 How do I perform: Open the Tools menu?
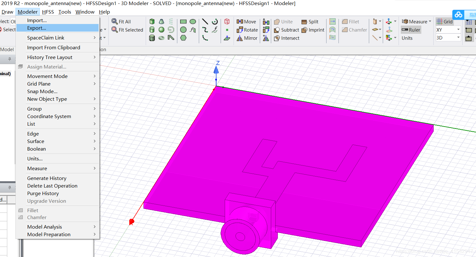tap(65, 12)
